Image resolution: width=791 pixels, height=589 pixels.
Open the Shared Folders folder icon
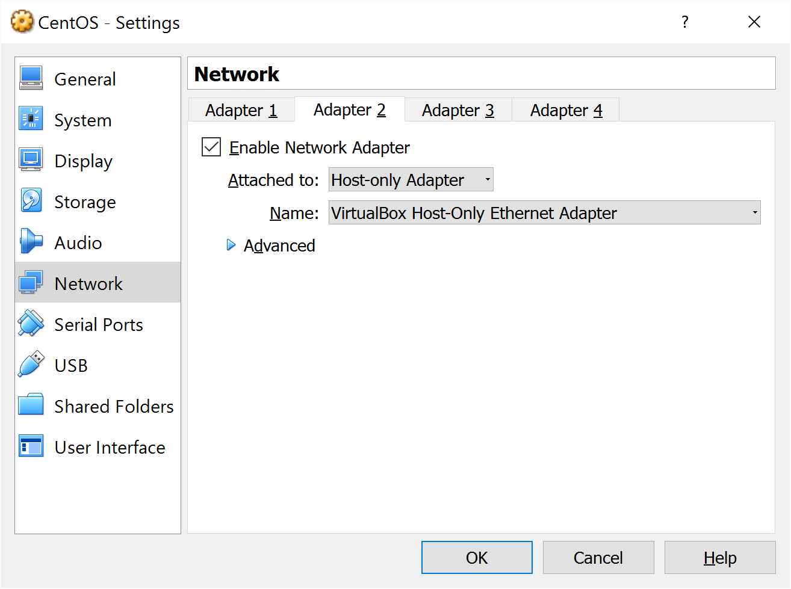tap(31, 406)
